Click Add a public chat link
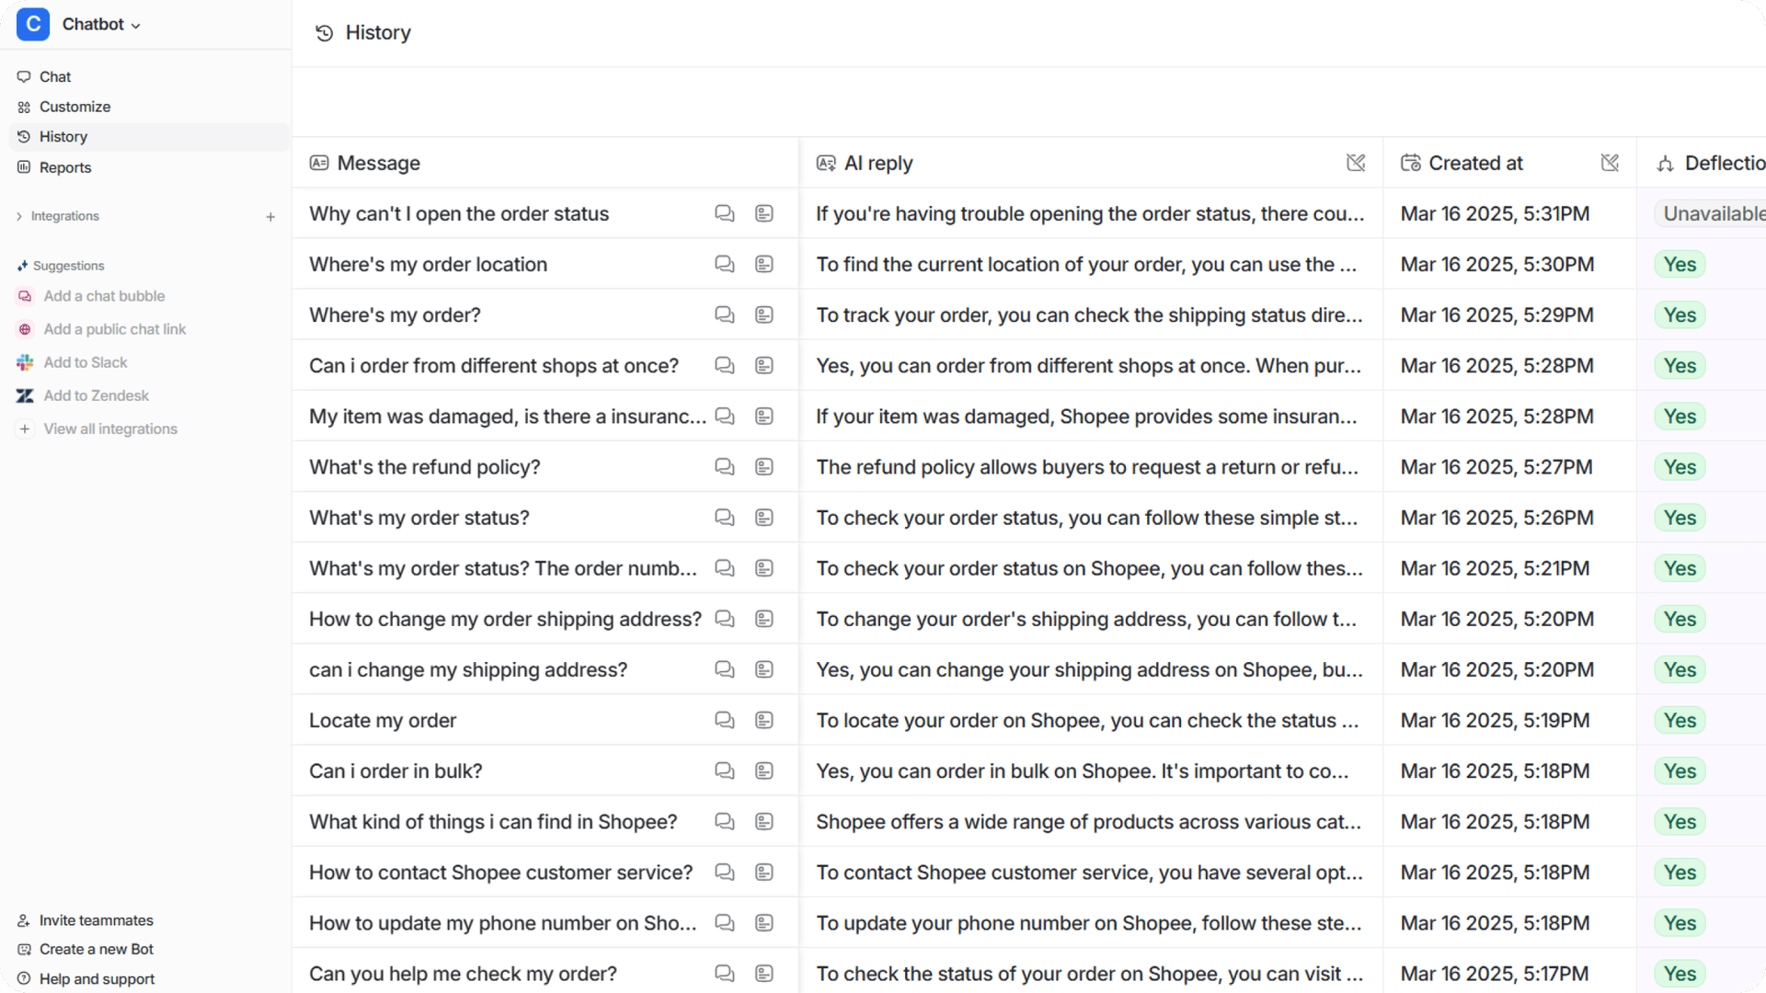Screen dimensions: 1766x993 [x=114, y=329]
